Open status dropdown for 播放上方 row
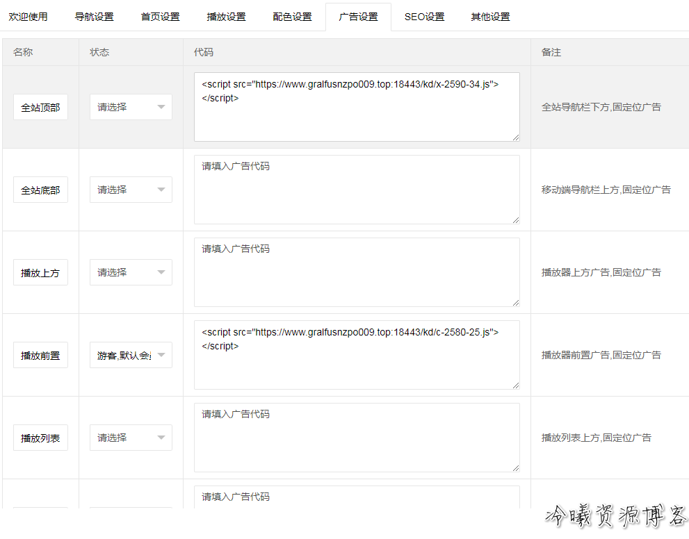 click(x=131, y=272)
